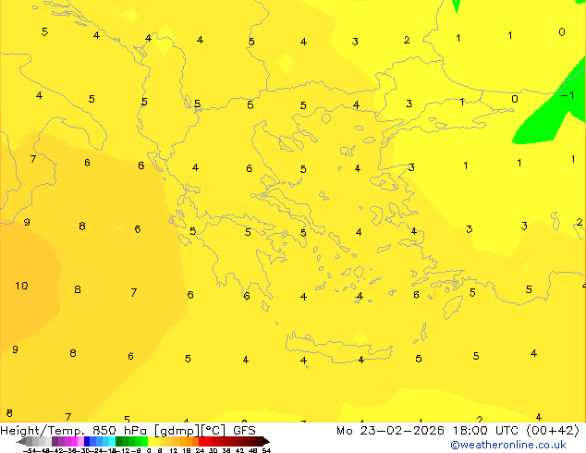Click the rightmost "54" label under the color scale
Image resolution: width=586 pixels, height=453 pixels.
click(266, 450)
